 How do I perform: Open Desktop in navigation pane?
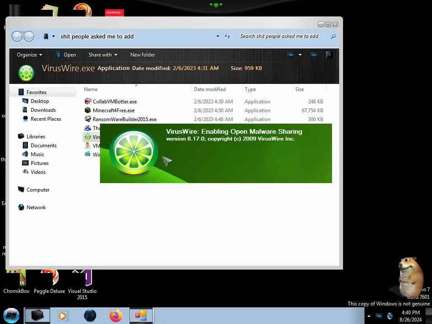pos(40,101)
